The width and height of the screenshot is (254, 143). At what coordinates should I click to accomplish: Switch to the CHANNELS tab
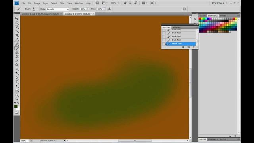(213, 139)
